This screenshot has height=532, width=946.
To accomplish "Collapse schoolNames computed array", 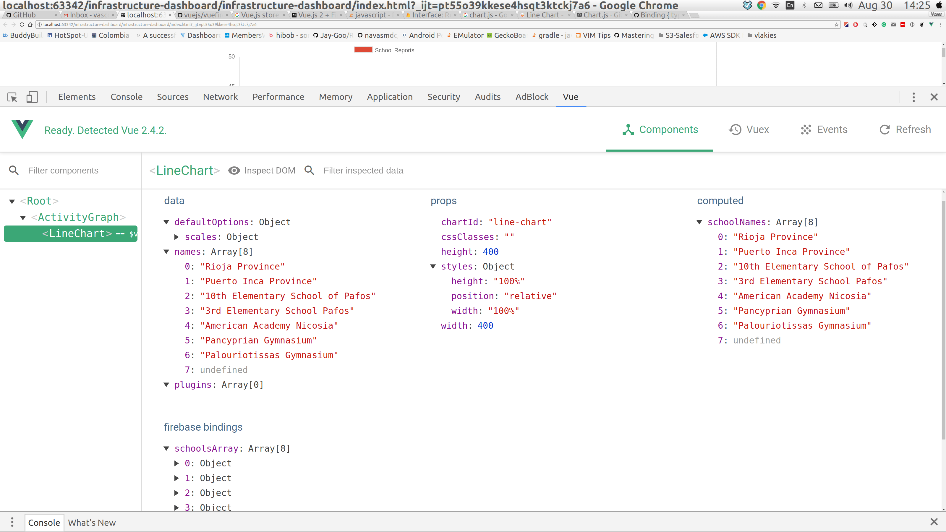I will tap(699, 222).
